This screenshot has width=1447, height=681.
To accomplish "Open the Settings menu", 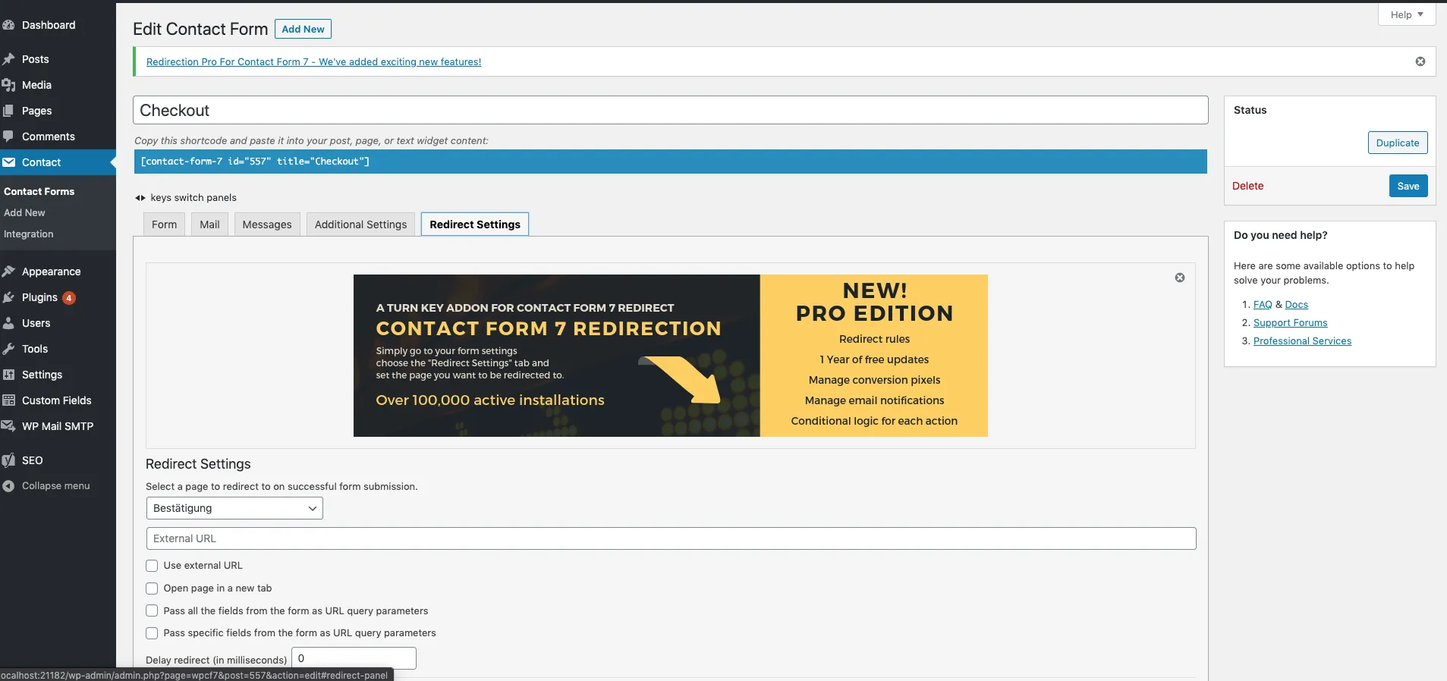I will (42, 375).
